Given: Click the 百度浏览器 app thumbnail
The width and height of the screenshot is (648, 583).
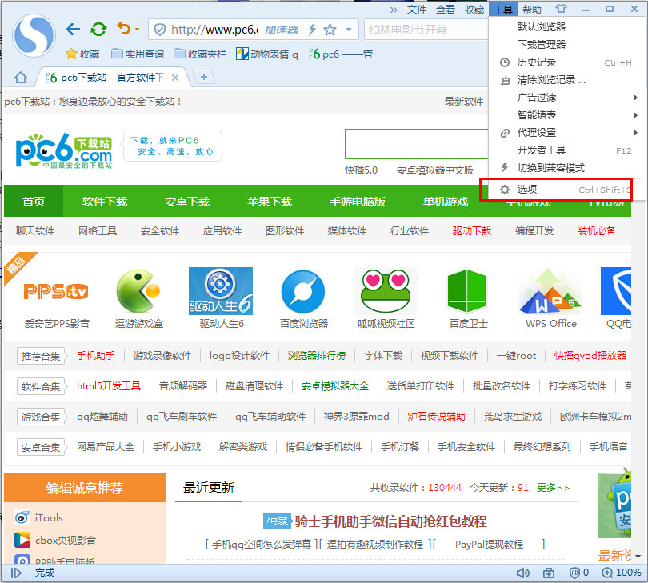Looking at the screenshot, I should (304, 297).
